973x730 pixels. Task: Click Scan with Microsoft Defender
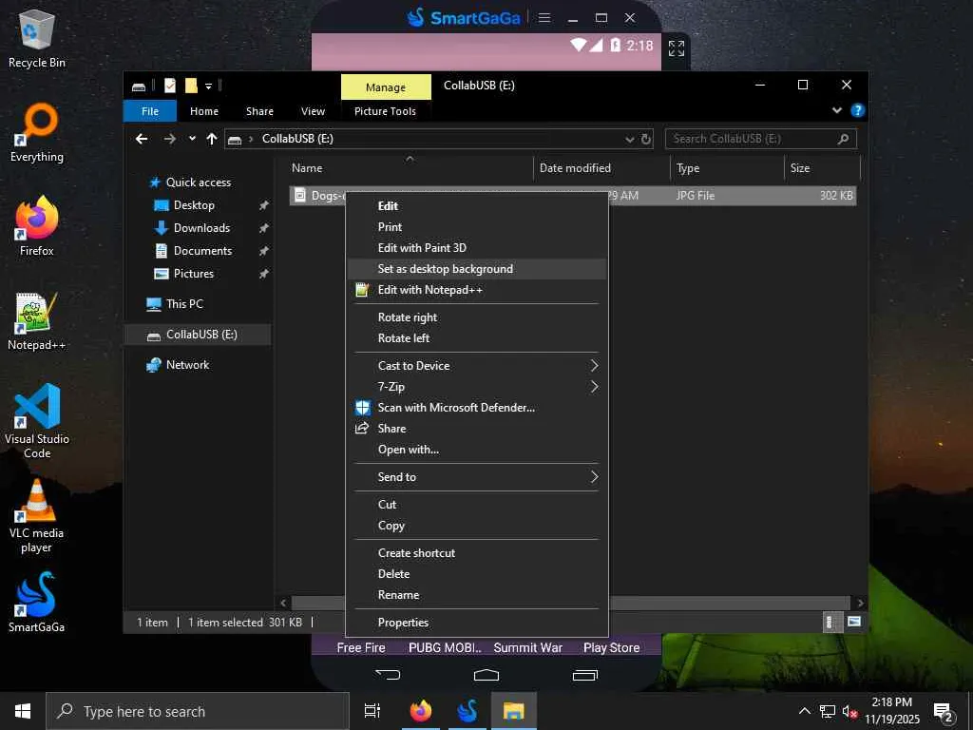(477, 407)
